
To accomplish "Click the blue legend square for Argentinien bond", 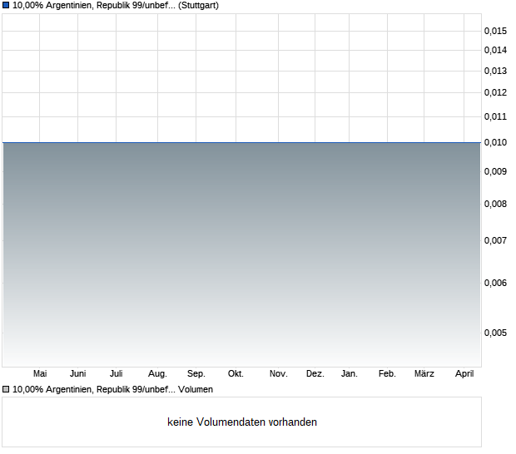I will pos(6,5).
